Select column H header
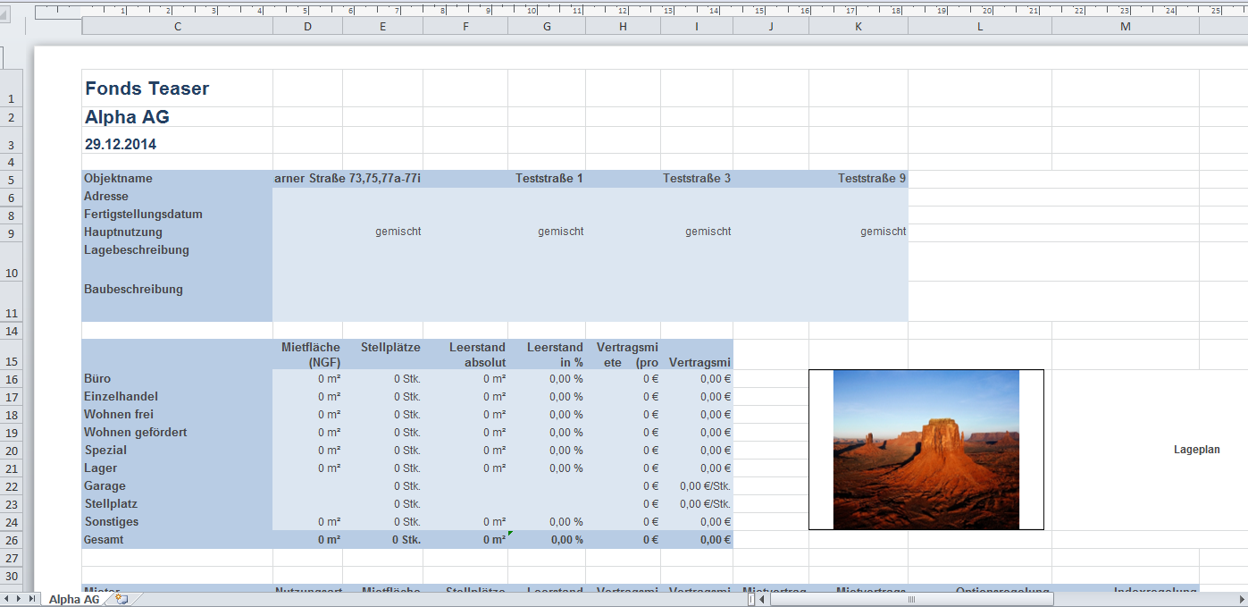1248x607 pixels. (624, 27)
